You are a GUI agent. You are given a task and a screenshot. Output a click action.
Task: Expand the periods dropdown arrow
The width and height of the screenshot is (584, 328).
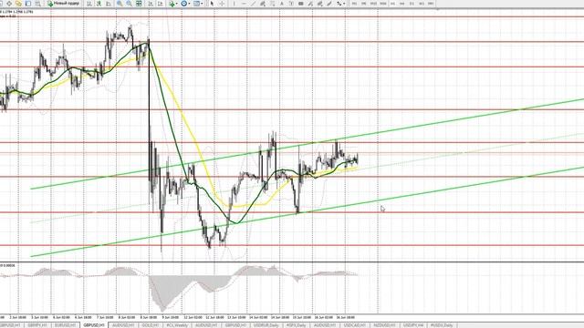point(189,4)
